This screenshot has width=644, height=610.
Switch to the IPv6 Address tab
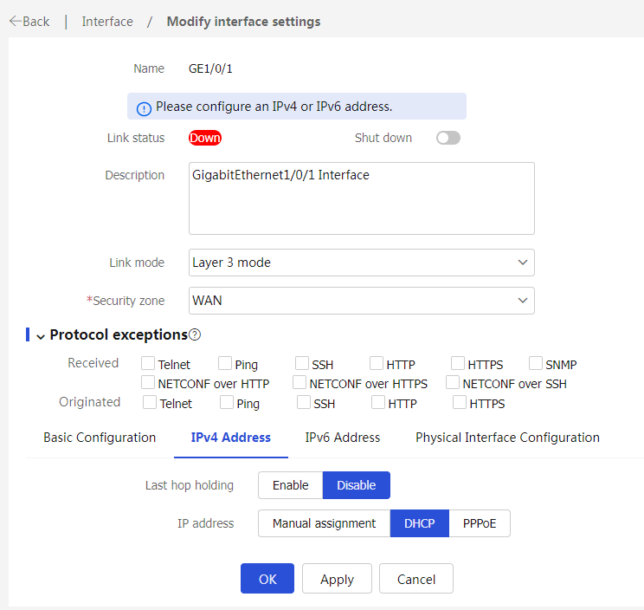coord(343,438)
